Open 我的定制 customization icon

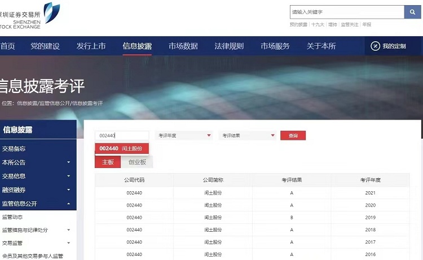pyautogui.click(x=376, y=46)
